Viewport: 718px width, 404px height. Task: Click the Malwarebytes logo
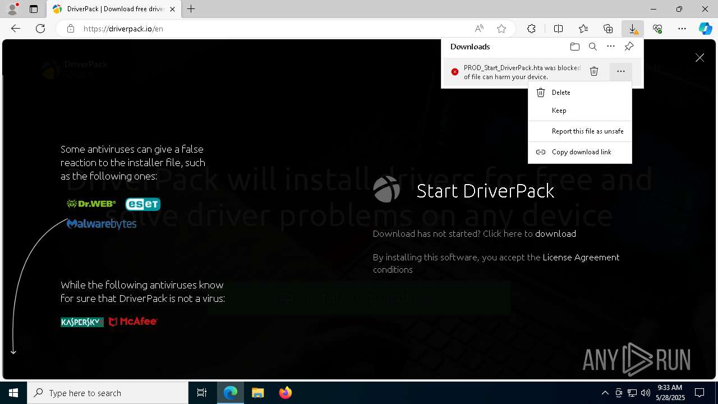pyautogui.click(x=102, y=224)
